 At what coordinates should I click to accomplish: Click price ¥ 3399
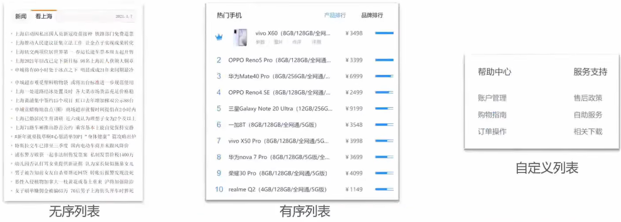click(x=353, y=60)
